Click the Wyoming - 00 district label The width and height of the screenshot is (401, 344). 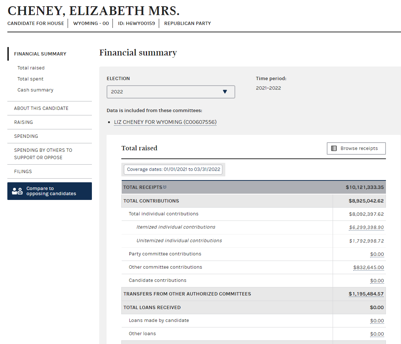click(91, 23)
